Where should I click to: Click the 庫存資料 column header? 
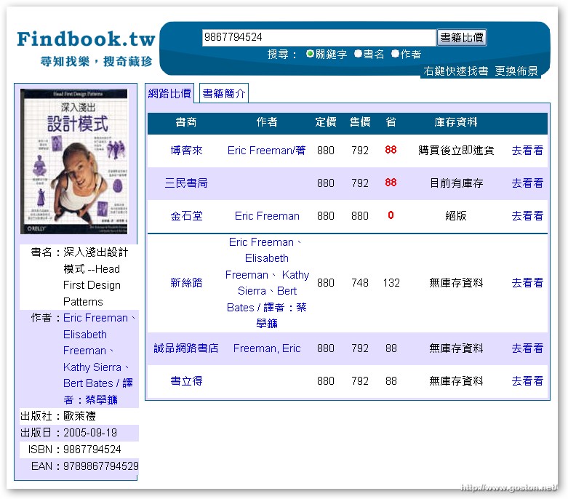(x=456, y=122)
